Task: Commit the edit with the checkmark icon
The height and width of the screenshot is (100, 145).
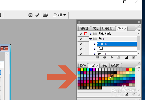Action: pos(37,15)
